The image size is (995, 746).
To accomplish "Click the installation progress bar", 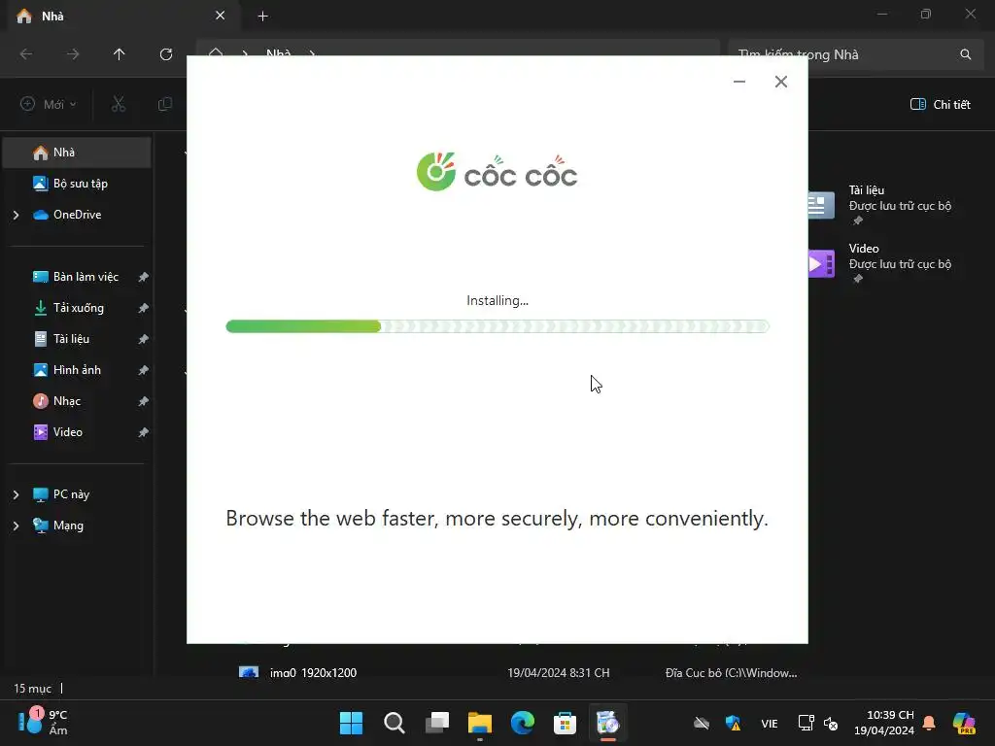I will (x=497, y=326).
